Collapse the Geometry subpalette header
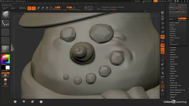This screenshot has height=106, width=189. tap(173, 3)
